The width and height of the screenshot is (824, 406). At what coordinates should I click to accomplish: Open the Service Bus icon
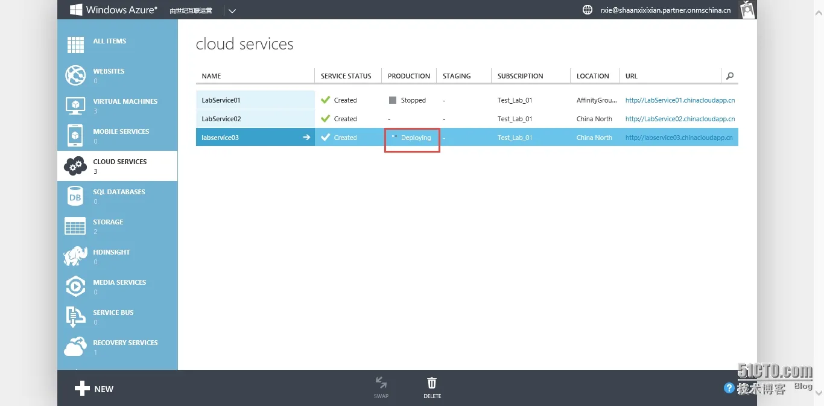coord(75,317)
